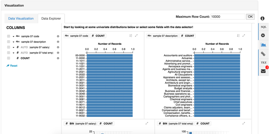This screenshot has height=134, width=275.
Task: Enable the COUNT column checkbox
Action: [9, 58]
